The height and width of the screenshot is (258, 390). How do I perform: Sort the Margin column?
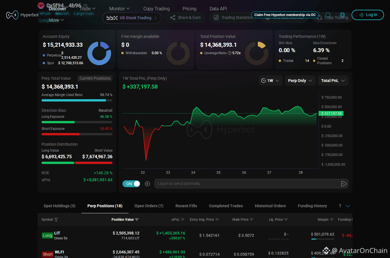tap(332, 220)
